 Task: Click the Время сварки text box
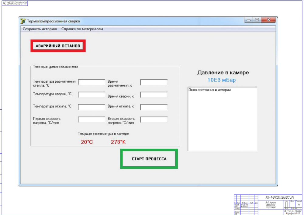tap(154, 95)
